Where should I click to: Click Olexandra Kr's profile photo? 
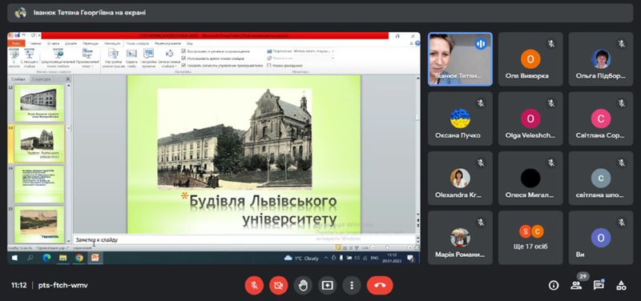460,178
